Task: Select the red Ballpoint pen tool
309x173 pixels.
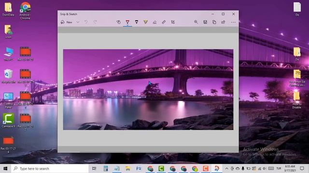Action: pos(127,22)
